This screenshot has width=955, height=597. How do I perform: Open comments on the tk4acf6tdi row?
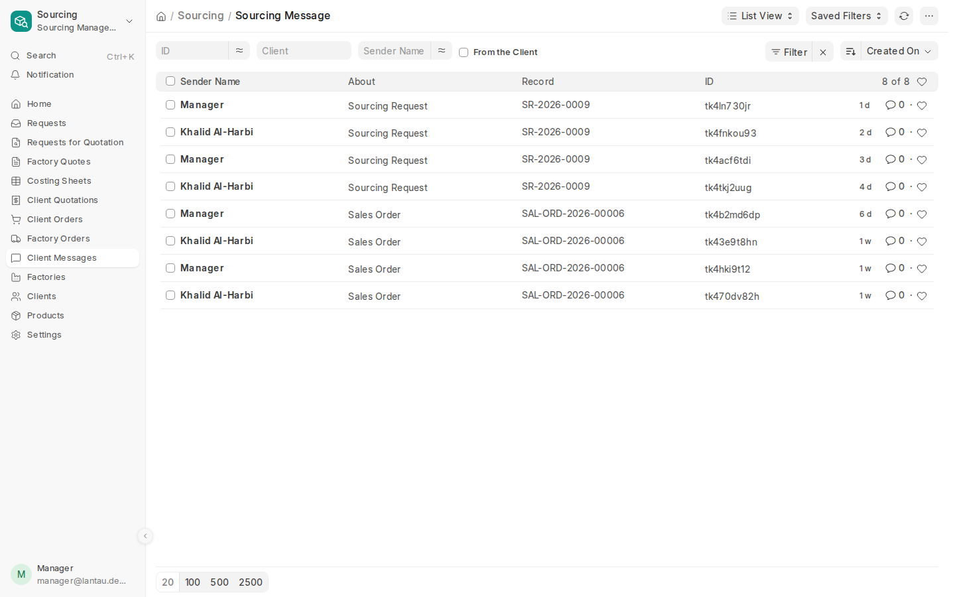coord(895,160)
